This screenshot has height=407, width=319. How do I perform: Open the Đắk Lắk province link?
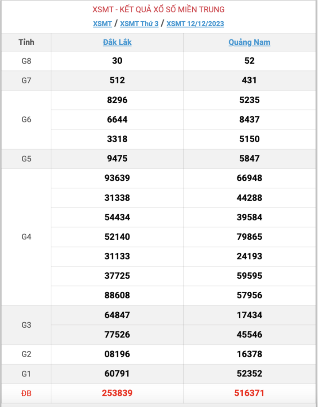pyautogui.click(x=117, y=43)
